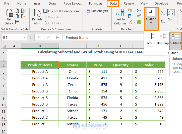
Task: Click the Sort Z to A icon
Action: pyautogui.click(x=163, y=20)
